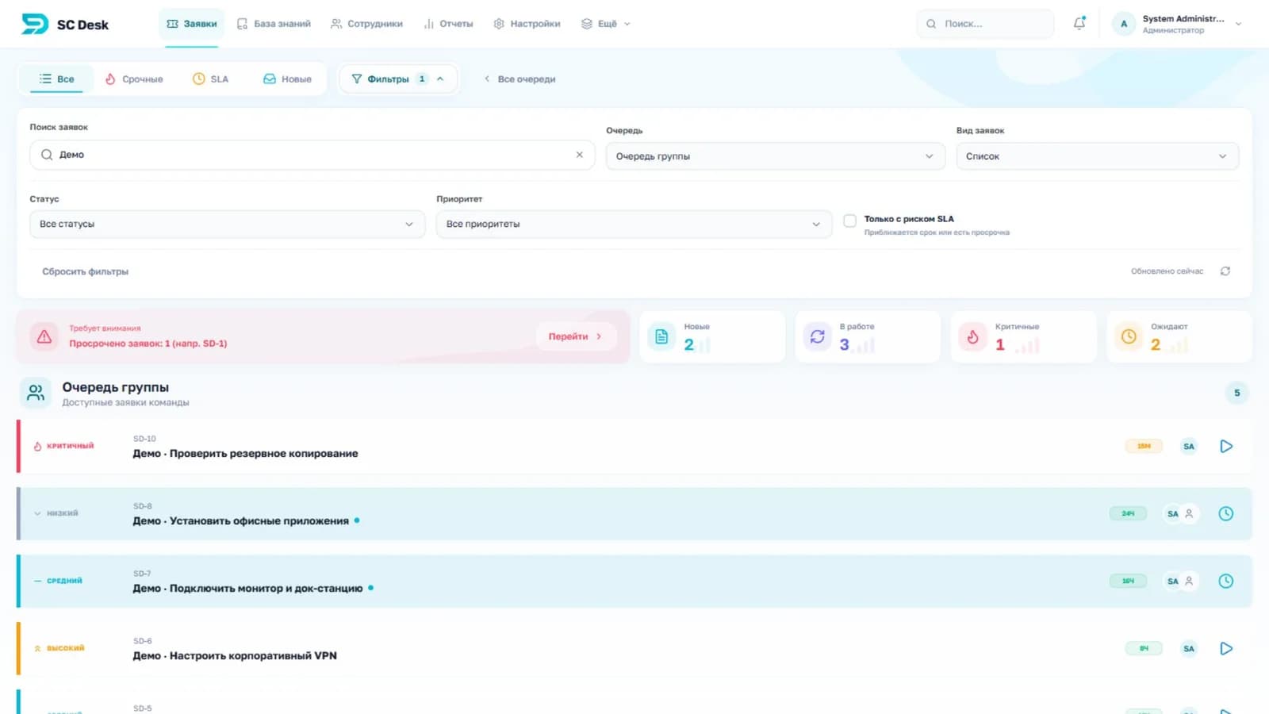Go back to Все очереди
This screenshot has width=1269, height=714.
coord(519,79)
